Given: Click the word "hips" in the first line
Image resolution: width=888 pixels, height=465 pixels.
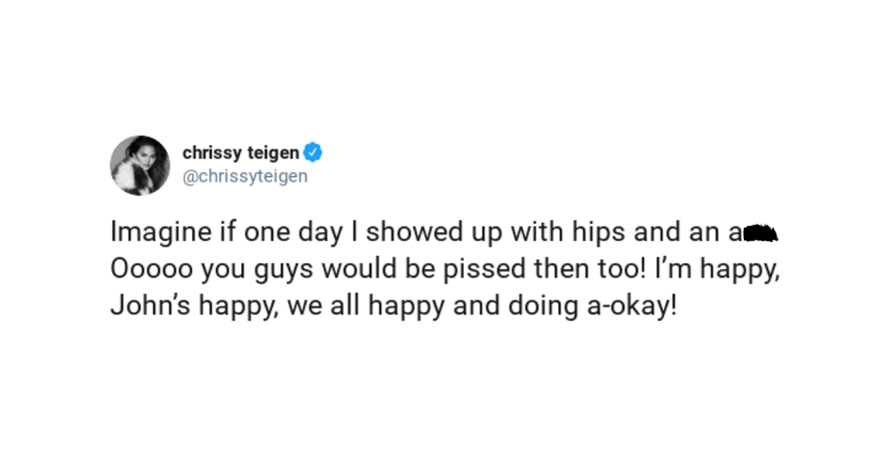Looking at the screenshot, I should click(x=598, y=233).
